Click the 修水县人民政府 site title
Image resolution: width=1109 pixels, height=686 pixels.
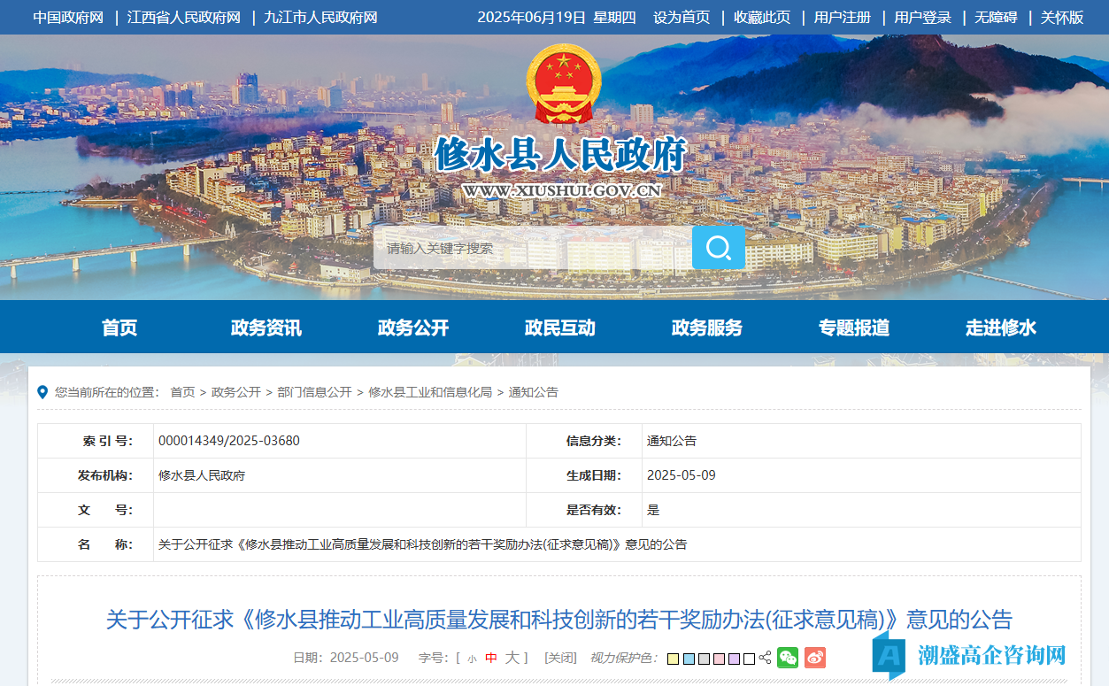[x=561, y=155]
